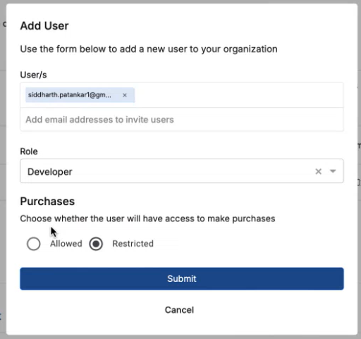Select the Allowed purchases radio button
This screenshot has height=339, width=361.
click(x=34, y=244)
